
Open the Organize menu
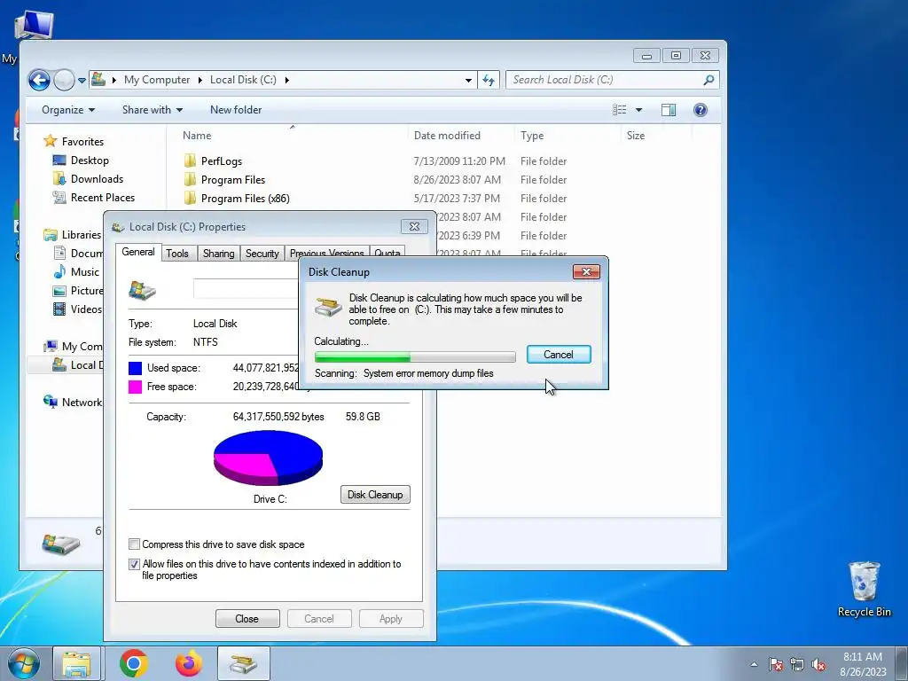pos(68,110)
